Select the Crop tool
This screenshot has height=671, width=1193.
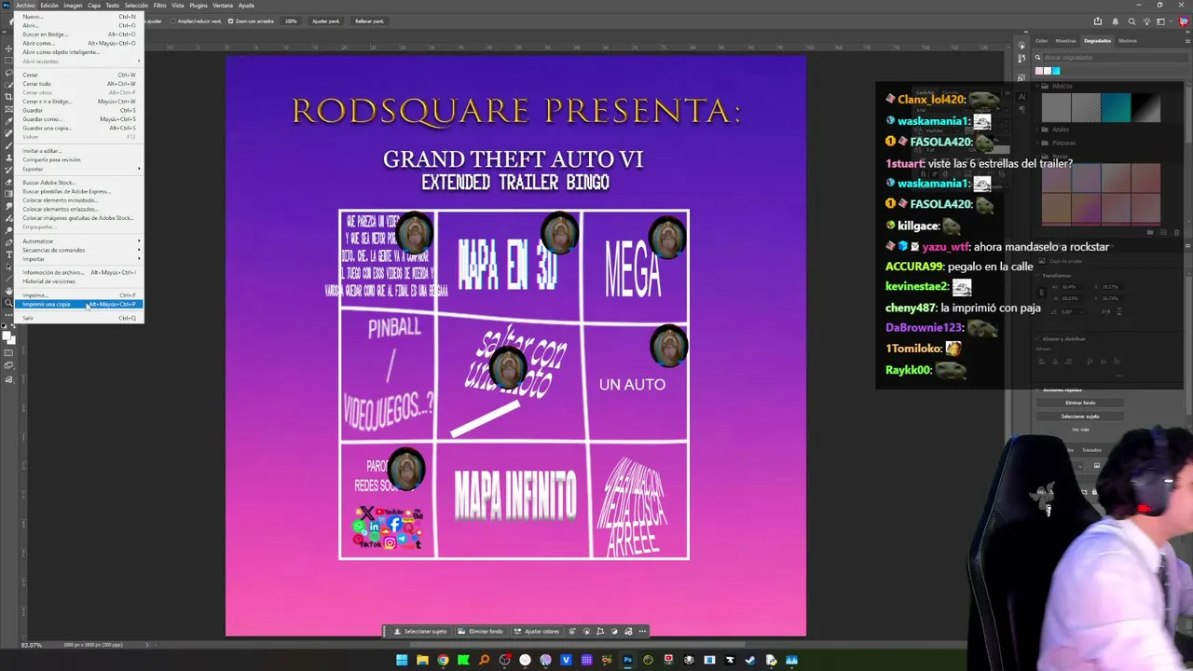pos(9,96)
